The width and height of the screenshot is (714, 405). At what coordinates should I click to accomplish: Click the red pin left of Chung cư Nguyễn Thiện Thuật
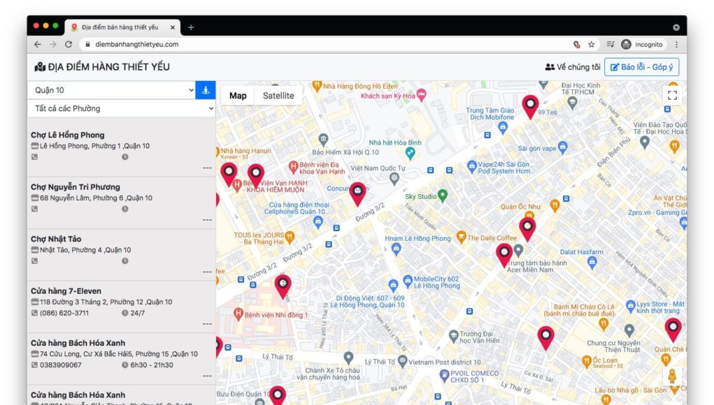click(545, 338)
